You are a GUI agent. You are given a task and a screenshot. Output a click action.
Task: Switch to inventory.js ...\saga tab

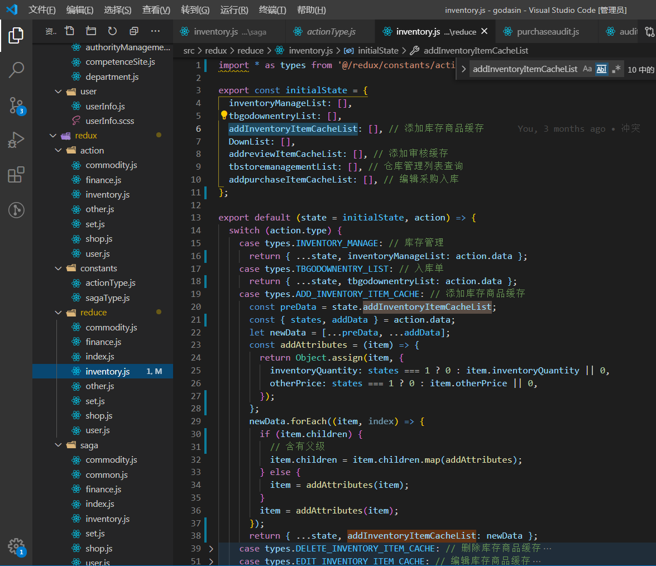click(x=229, y=31)
